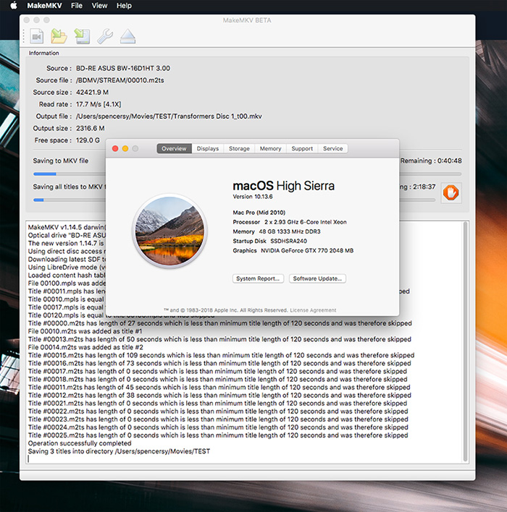Click the Version 10.13.6 text
Image resolution: width=507 pixels, height=512 pixels.
point(253,197)
